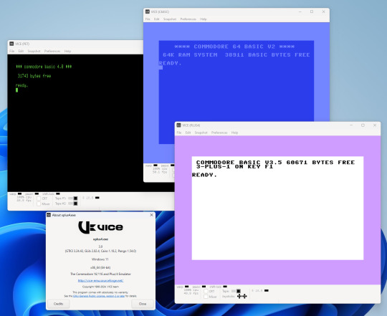Click the warp LED in the PLUS4 window

pyautogui.click(x=187, y=287)
